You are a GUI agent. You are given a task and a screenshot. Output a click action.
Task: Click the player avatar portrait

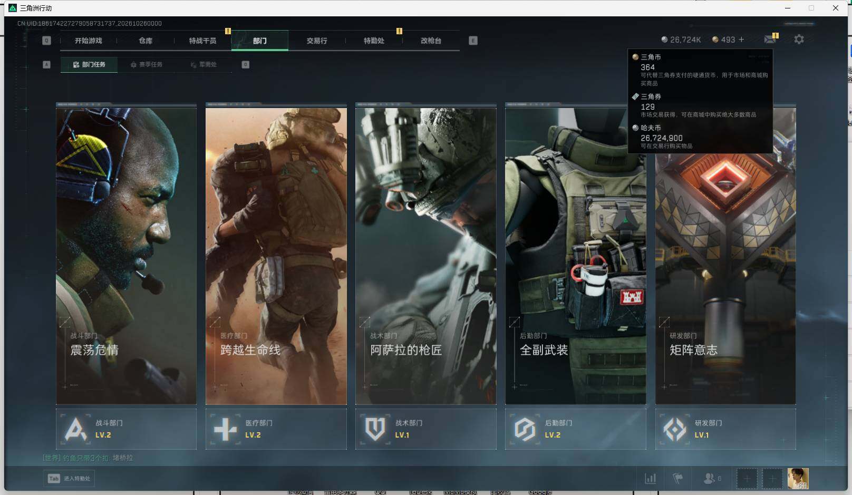(x=798, y=478)
